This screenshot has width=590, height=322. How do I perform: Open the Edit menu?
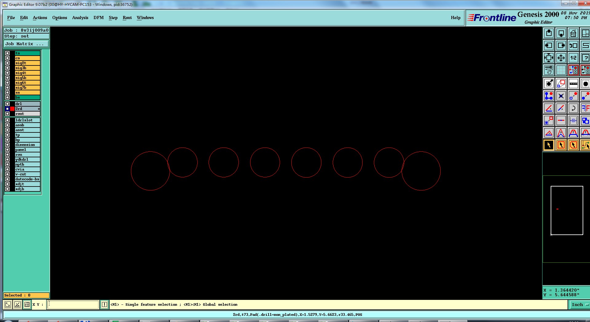[x=24, y=18]
